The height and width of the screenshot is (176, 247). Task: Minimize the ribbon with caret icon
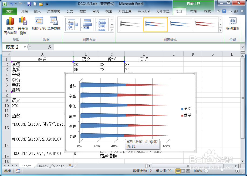(x=218, y=11)
